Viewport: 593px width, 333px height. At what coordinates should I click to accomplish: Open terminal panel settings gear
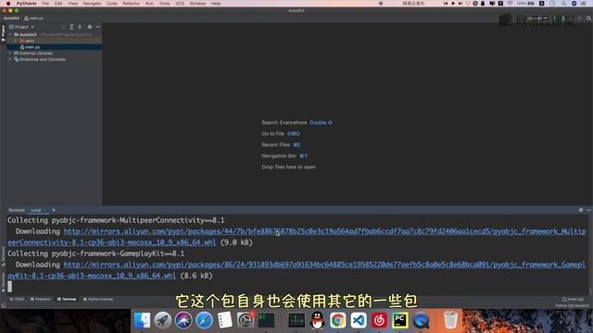tap(581, 210)
